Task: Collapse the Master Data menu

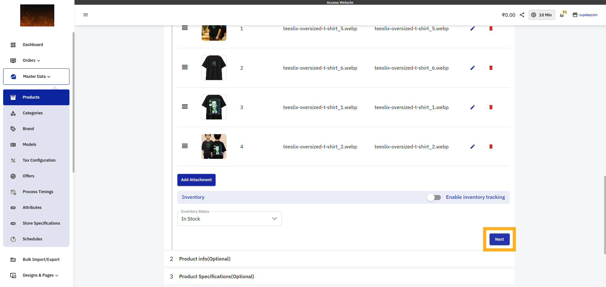Action: point(49,77)
